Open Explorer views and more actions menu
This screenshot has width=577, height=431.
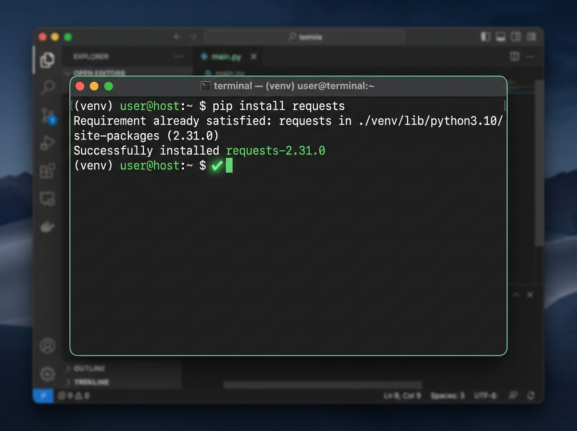point(179,57)
